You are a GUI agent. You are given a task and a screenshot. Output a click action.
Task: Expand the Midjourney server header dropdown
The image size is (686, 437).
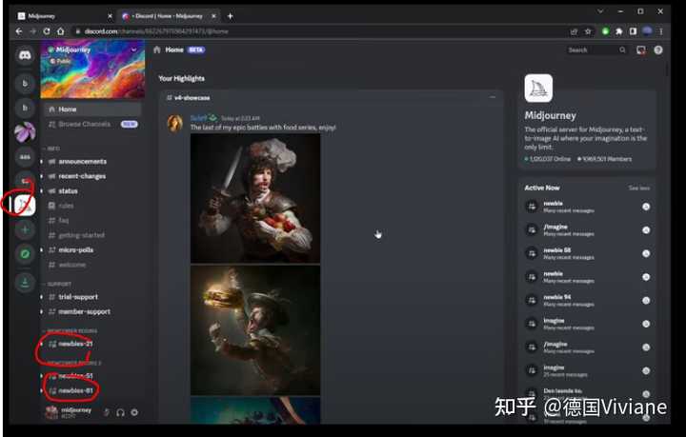pos(134,50)
